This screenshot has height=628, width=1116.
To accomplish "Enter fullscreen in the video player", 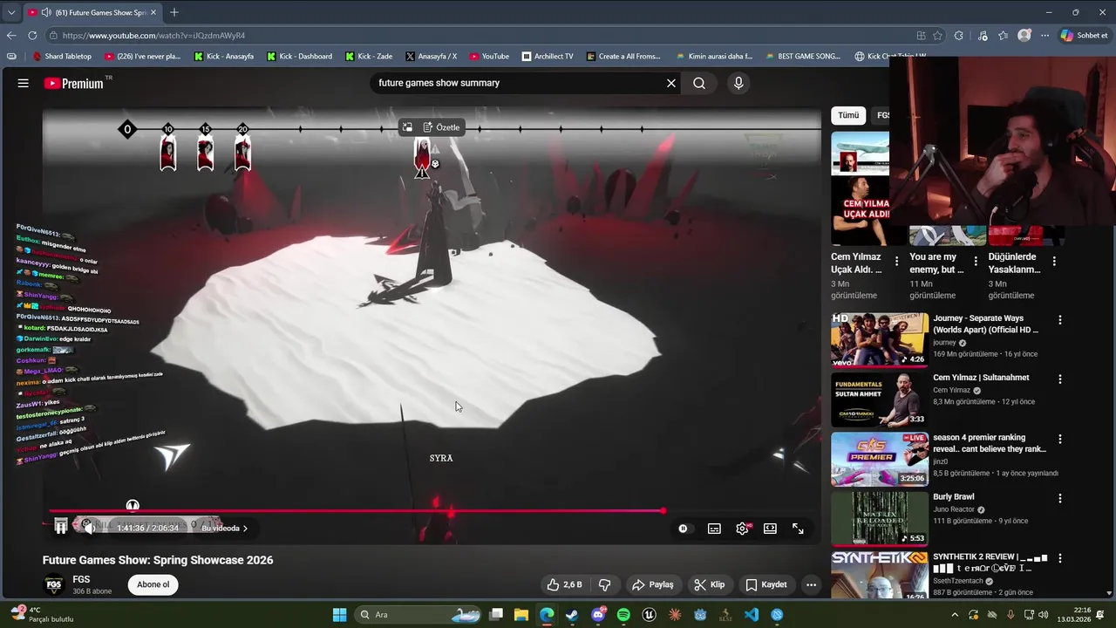I will tap(798, 529).
